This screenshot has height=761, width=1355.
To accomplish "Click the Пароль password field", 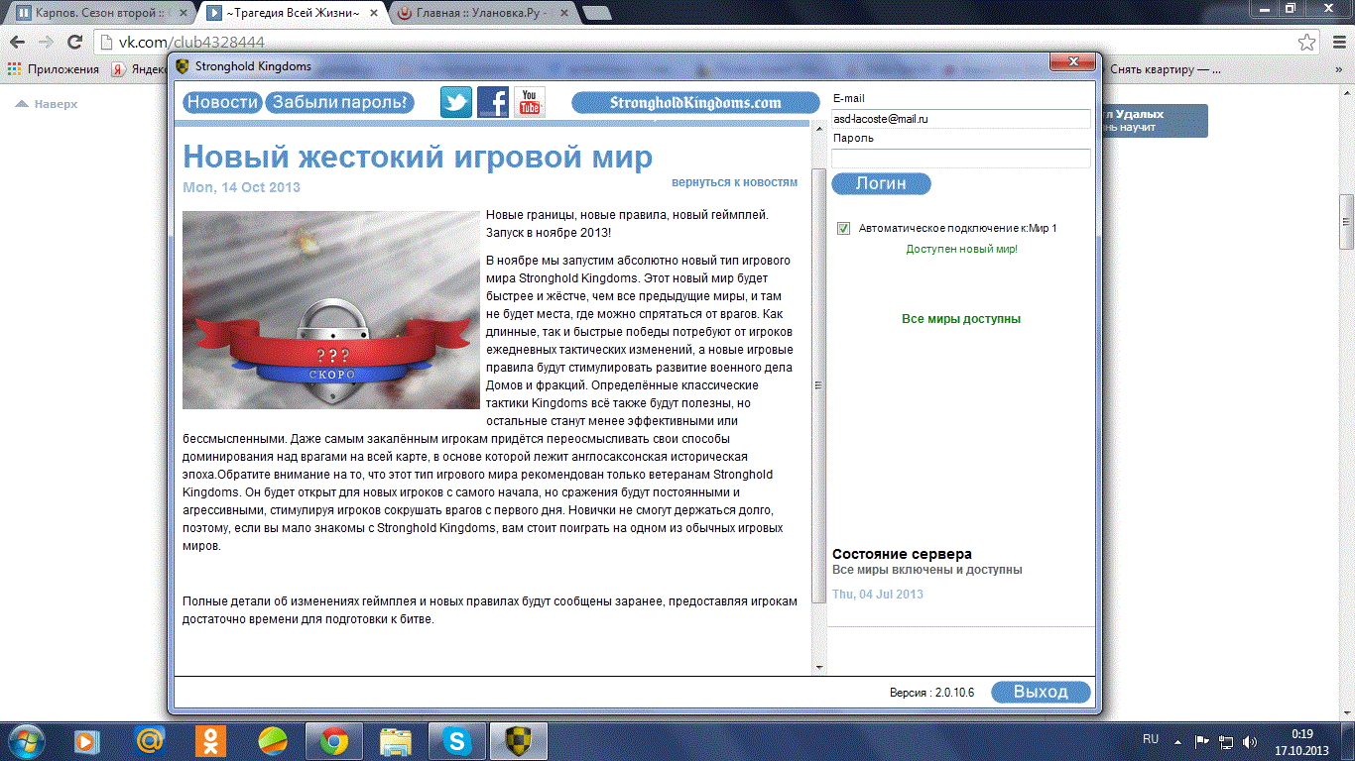I will point(960,159).
